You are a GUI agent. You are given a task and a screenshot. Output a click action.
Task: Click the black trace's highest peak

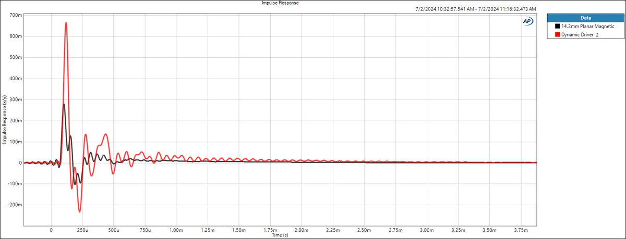coord(64,104)
